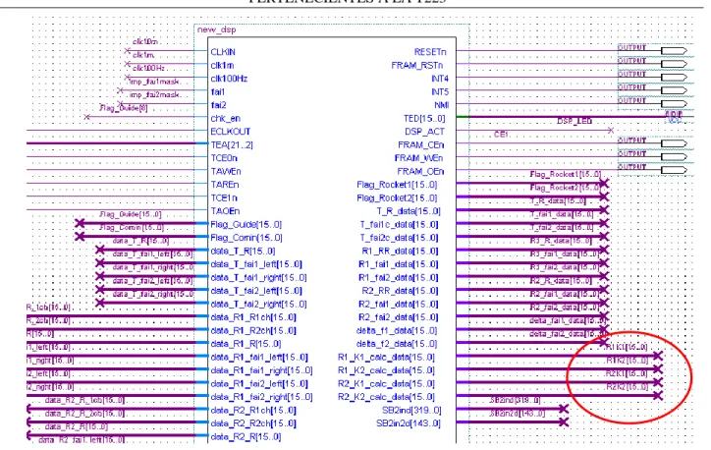Viewport: 711px width, 450px height.
Task: Select the data_R1_R1ch[15..0] port
Action: (253, 317)
